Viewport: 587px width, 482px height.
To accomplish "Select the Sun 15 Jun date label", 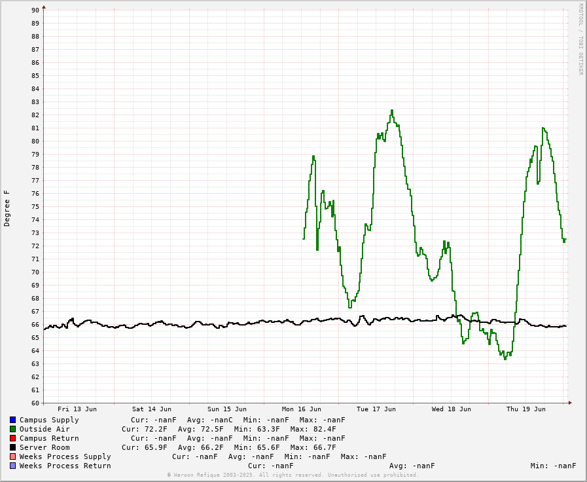I will tap(226, 409).
